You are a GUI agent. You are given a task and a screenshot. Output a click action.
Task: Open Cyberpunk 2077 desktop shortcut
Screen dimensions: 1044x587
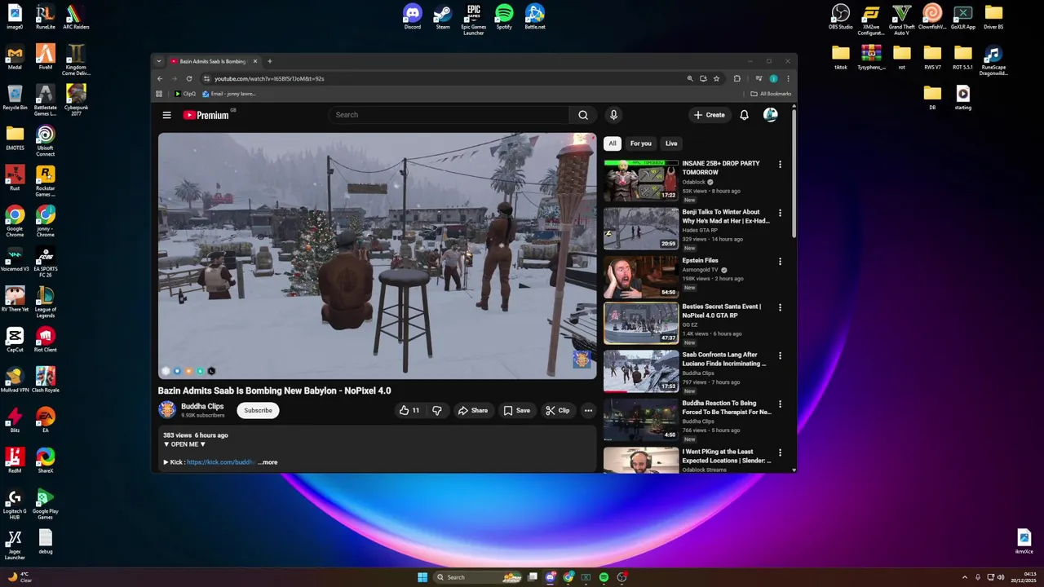coord(76,100)
